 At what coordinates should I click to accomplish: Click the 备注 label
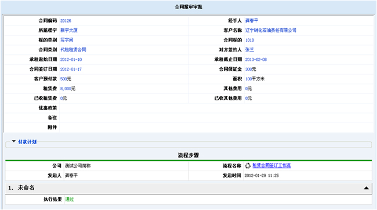(52, 117)
